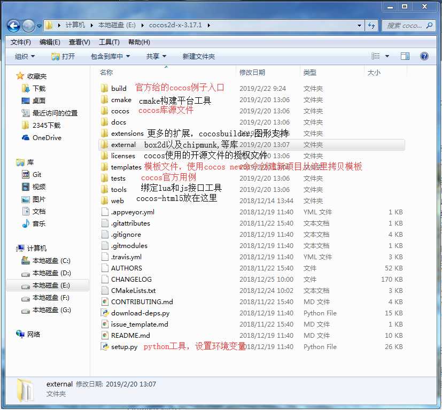442x410 pixels.
Task: Open the 文件(F) menu
Action: tap(21, 42)
